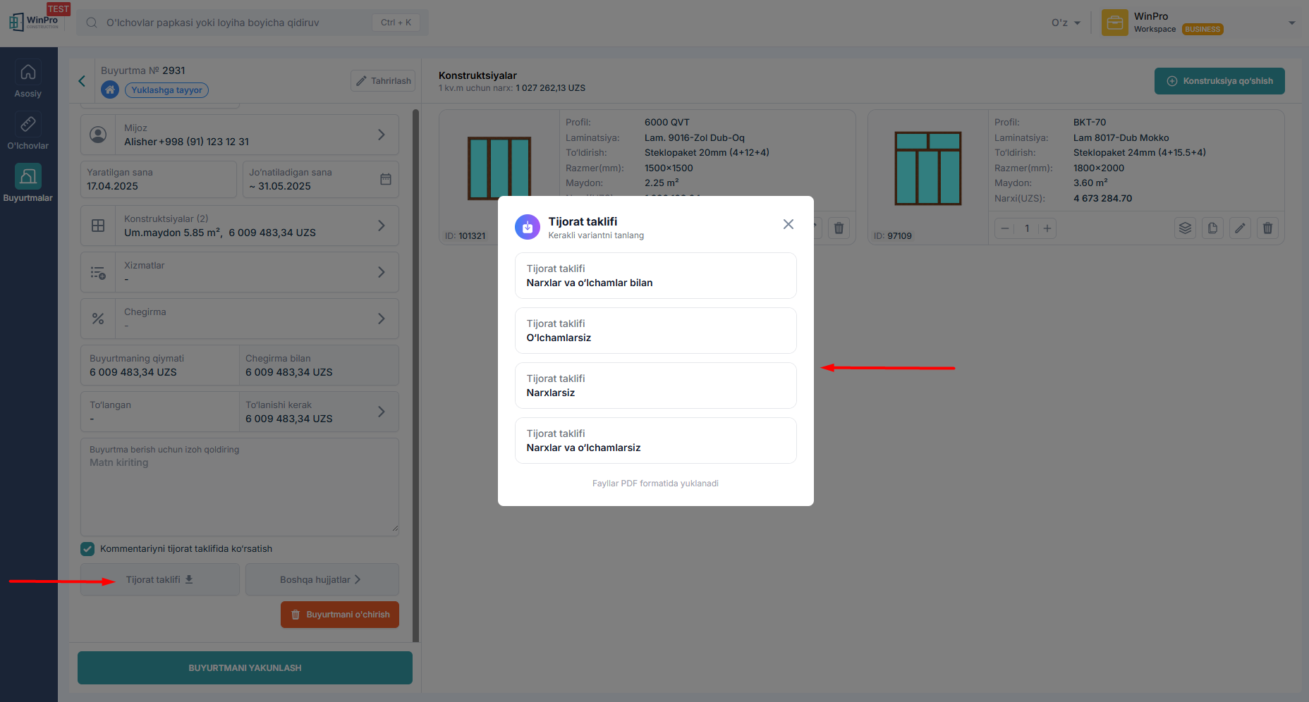The image size is (1309, 702).
Task: Expand the To'lanishi kerak row chevron
Action: (x=382, y=412)
